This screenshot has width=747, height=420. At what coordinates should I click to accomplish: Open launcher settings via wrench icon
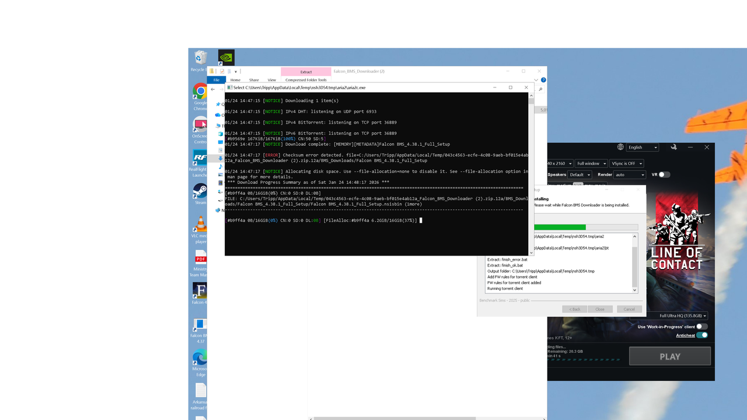(674, 147)
